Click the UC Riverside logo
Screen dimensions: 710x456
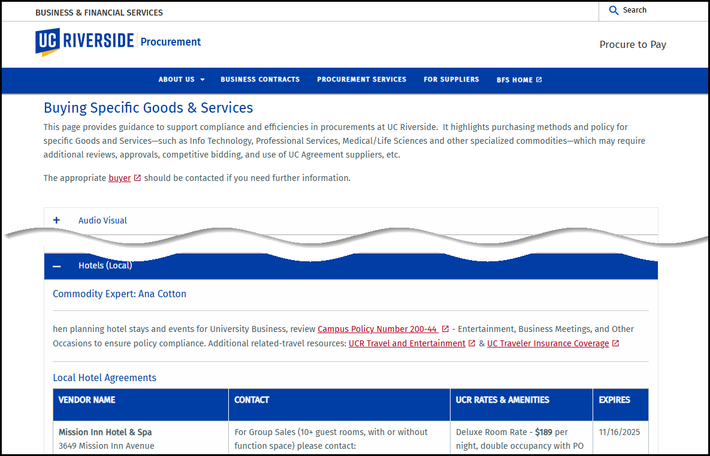tap(84, 42)
